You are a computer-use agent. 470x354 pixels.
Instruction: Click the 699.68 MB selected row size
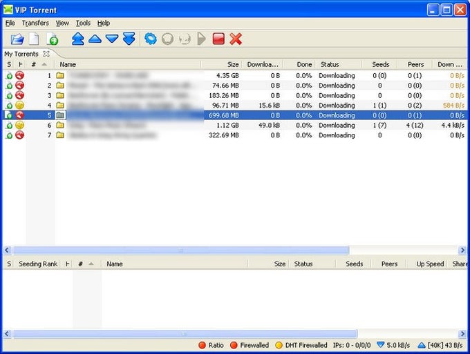[x=224, y=115]
